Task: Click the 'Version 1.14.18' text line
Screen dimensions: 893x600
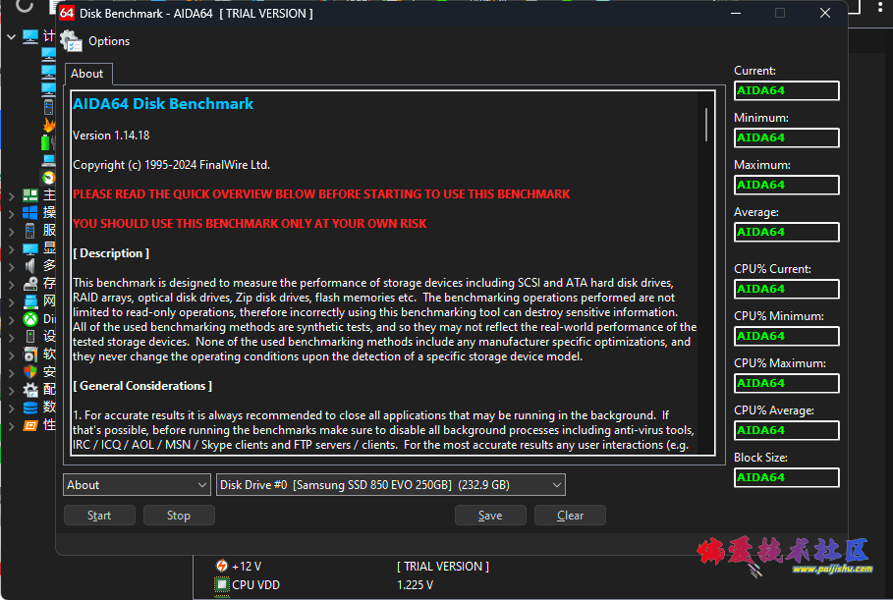Action: 111,136
